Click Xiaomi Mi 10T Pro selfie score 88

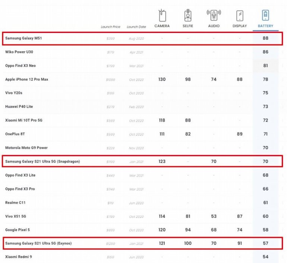pyautogui.click(x=188, y=120)
